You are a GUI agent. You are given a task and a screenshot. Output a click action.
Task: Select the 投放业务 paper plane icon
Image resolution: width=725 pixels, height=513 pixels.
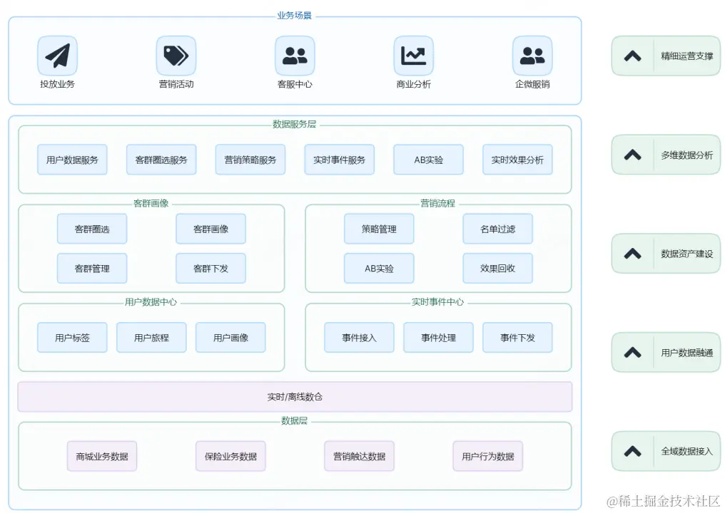coord(57,56)
